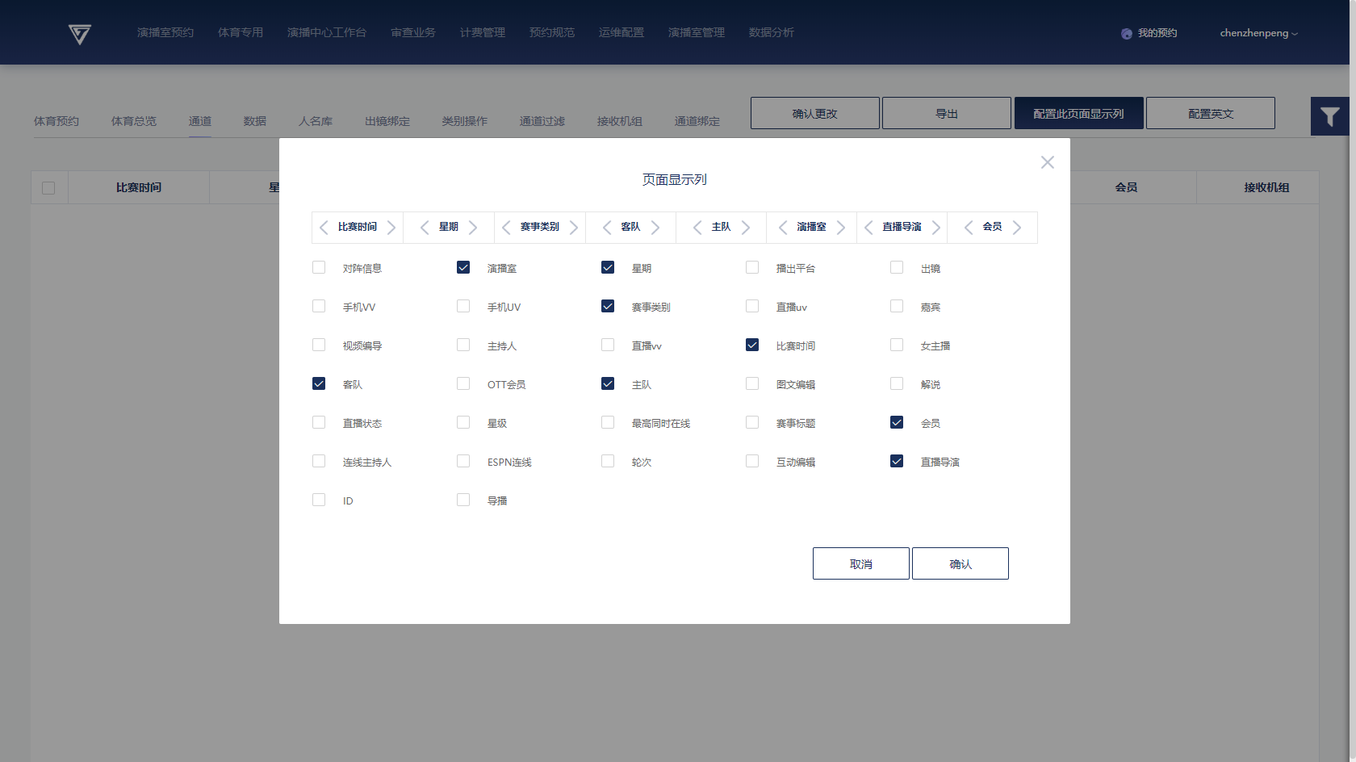Move 演播室 column right with arrow
1356x762 pixels.
pos(841,228)
